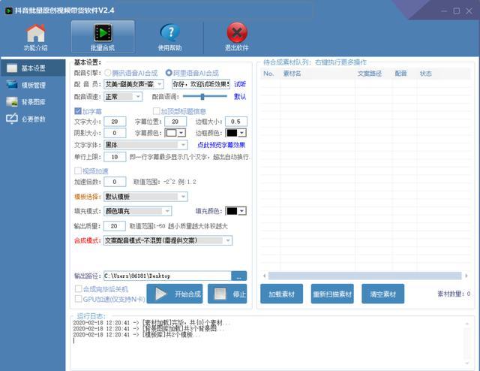Click the 文字大小 input field
This screenshot has height=371, width=480.
point(115,122)
